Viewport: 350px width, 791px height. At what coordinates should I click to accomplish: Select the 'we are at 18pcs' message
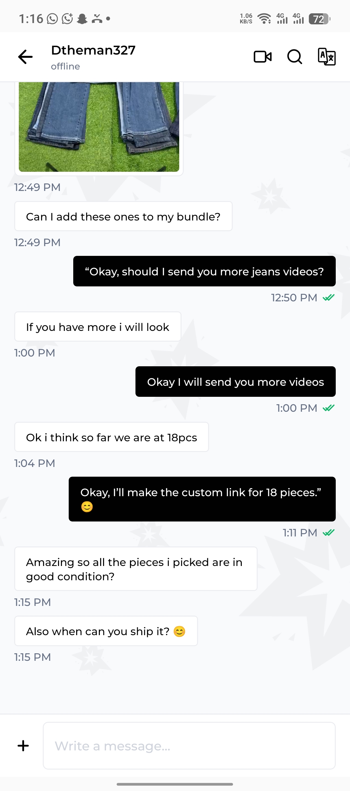[x=111, y=437]
